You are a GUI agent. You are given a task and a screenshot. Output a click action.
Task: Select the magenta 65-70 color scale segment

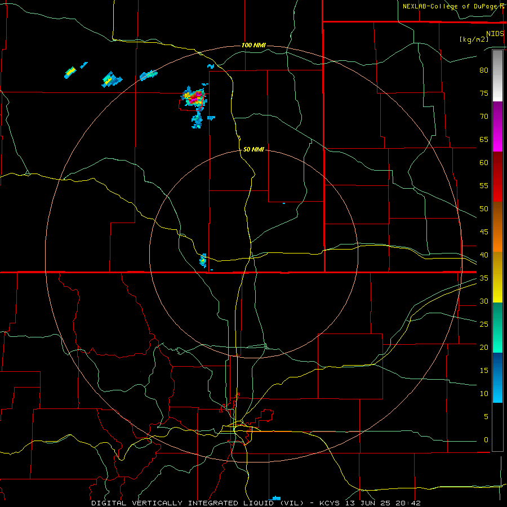[497, 126]
